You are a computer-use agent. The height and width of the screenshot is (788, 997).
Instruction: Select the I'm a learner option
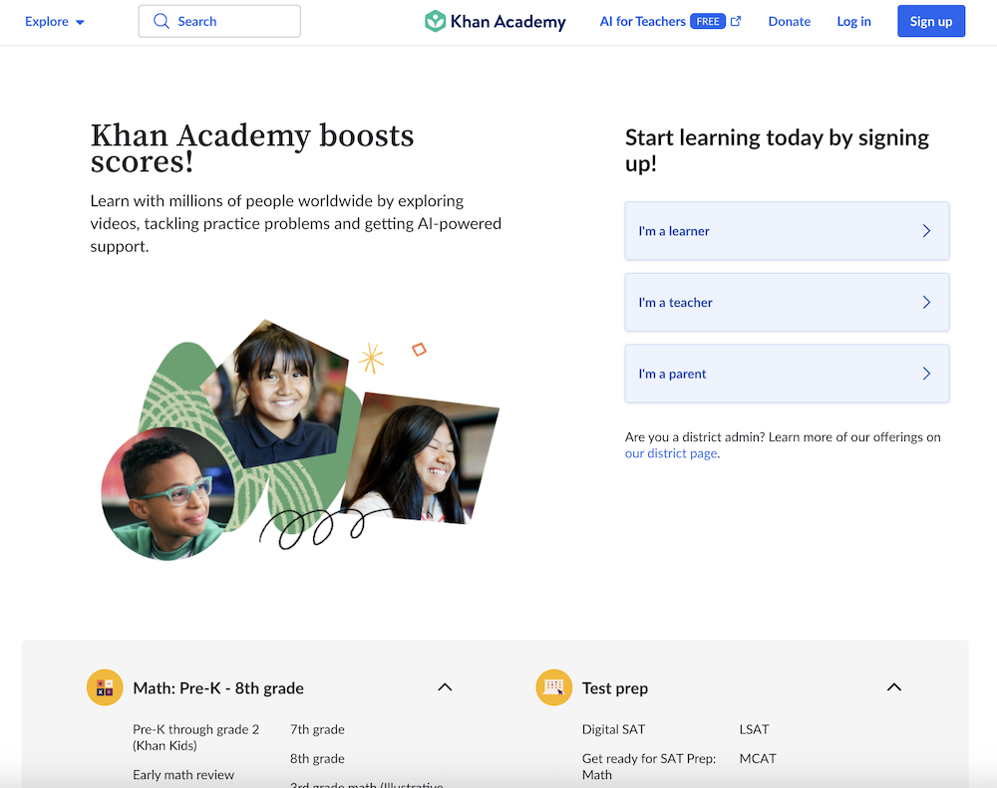[x=788, y=231]
